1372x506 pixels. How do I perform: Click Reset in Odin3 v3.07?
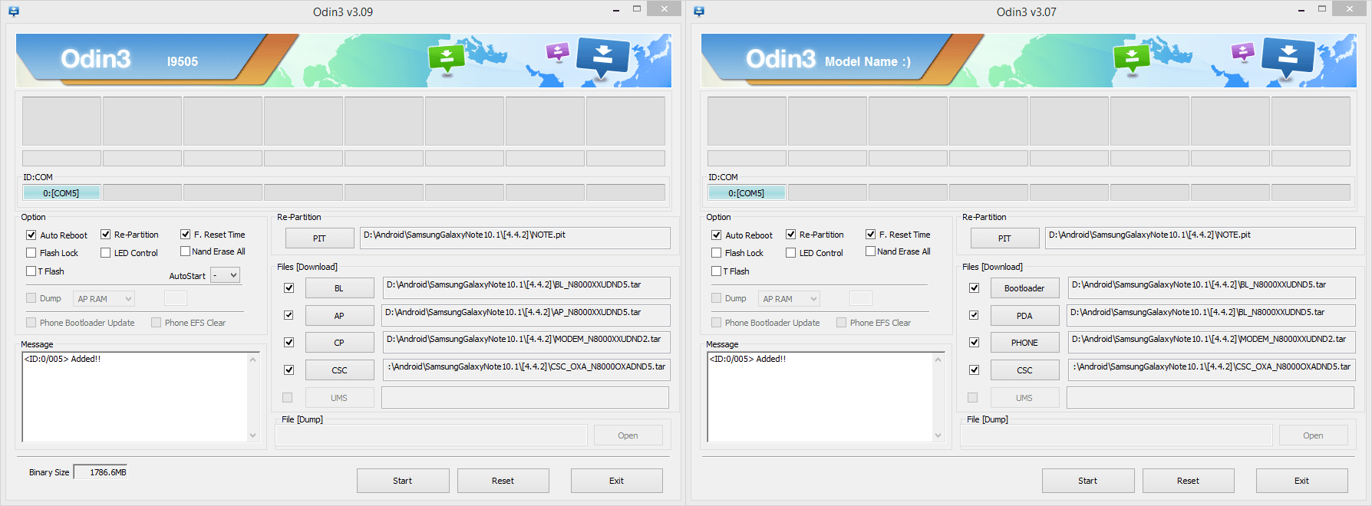click(x=1189, y=481)
